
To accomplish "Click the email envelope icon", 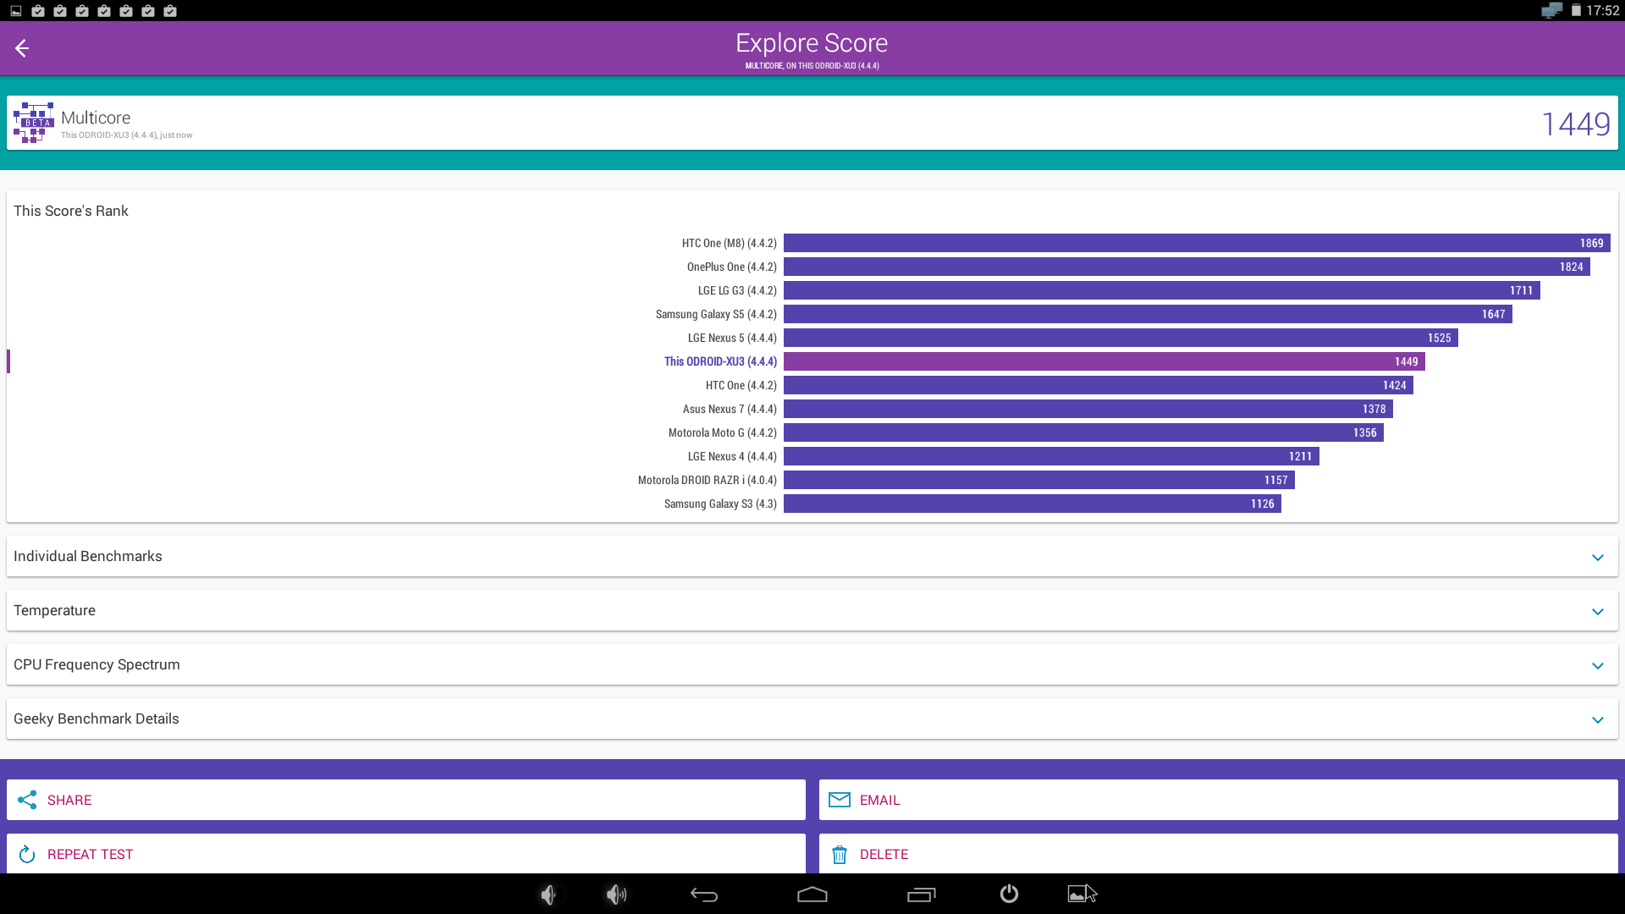I will pos(839,800).
